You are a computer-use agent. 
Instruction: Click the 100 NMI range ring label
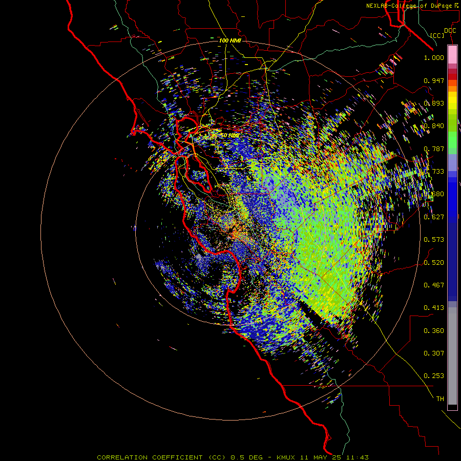(x=230, y=40)
